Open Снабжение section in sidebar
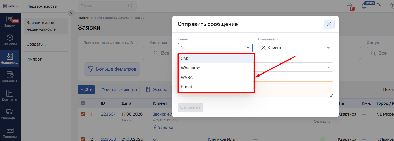Screen dimensions: 394x141 pos(10,114)
